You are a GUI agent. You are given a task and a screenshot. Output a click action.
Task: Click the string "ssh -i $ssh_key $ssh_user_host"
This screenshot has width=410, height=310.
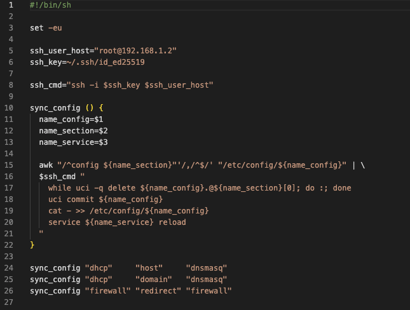pos(140,85)
